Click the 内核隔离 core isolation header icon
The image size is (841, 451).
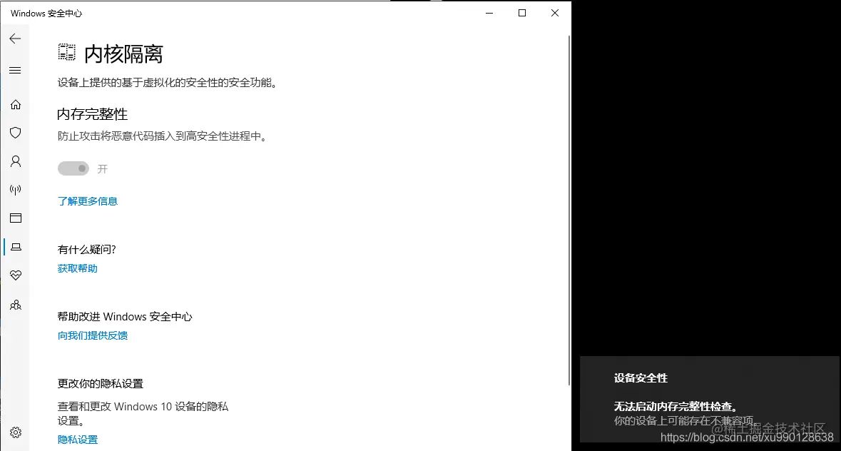[x=66, y=53]
